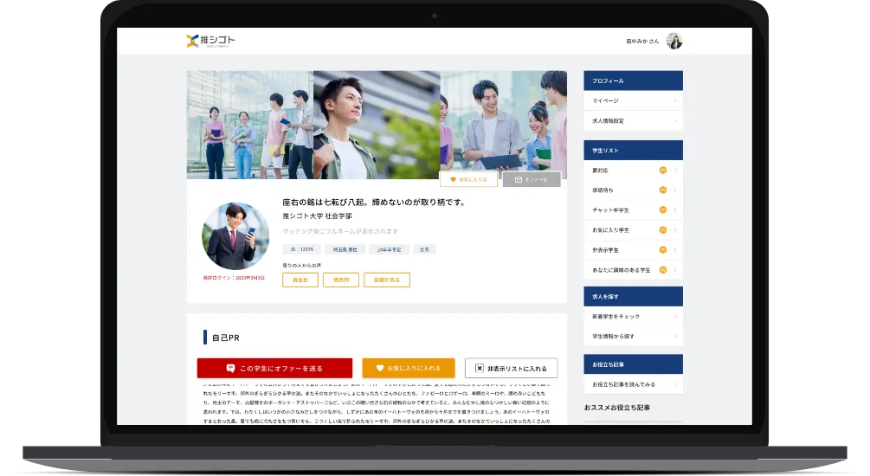Click the 求人を探す sidebar header
The height and width of the screenshot is (476, 870).
(x=633, y=296)
